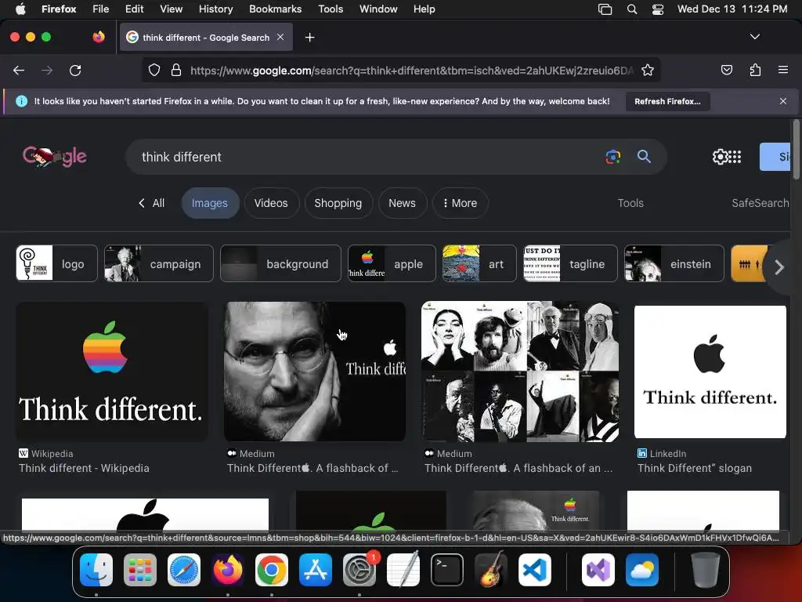Open the Trash in the Dock
Viewport: 802px width, 602px height.
[x=706, y=570]
